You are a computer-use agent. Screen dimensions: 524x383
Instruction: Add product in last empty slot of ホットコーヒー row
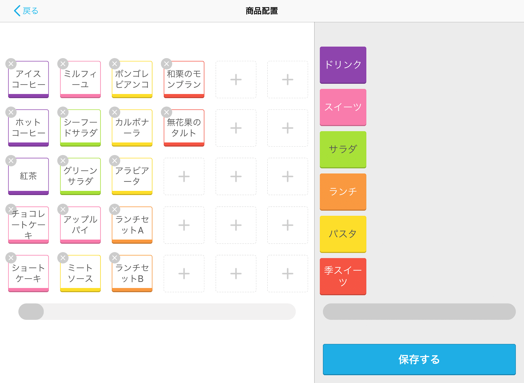(288, 128)
